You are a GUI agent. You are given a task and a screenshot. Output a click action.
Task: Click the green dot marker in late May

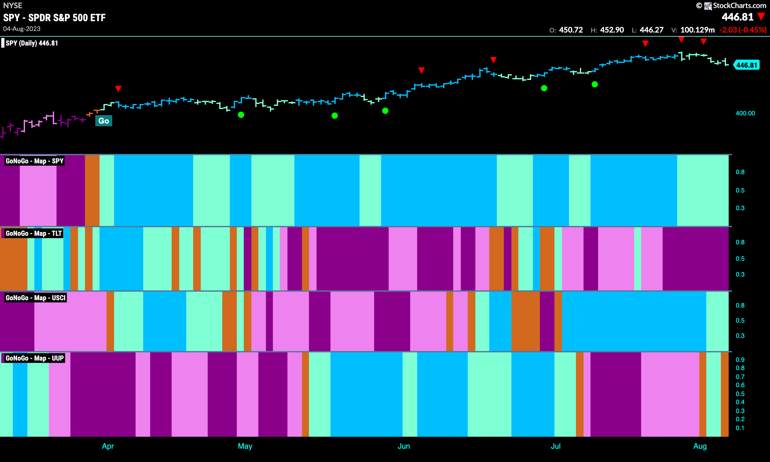click(385, 111)
